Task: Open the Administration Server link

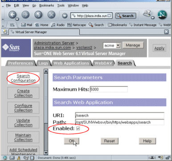Action: [x=54, y=43]
